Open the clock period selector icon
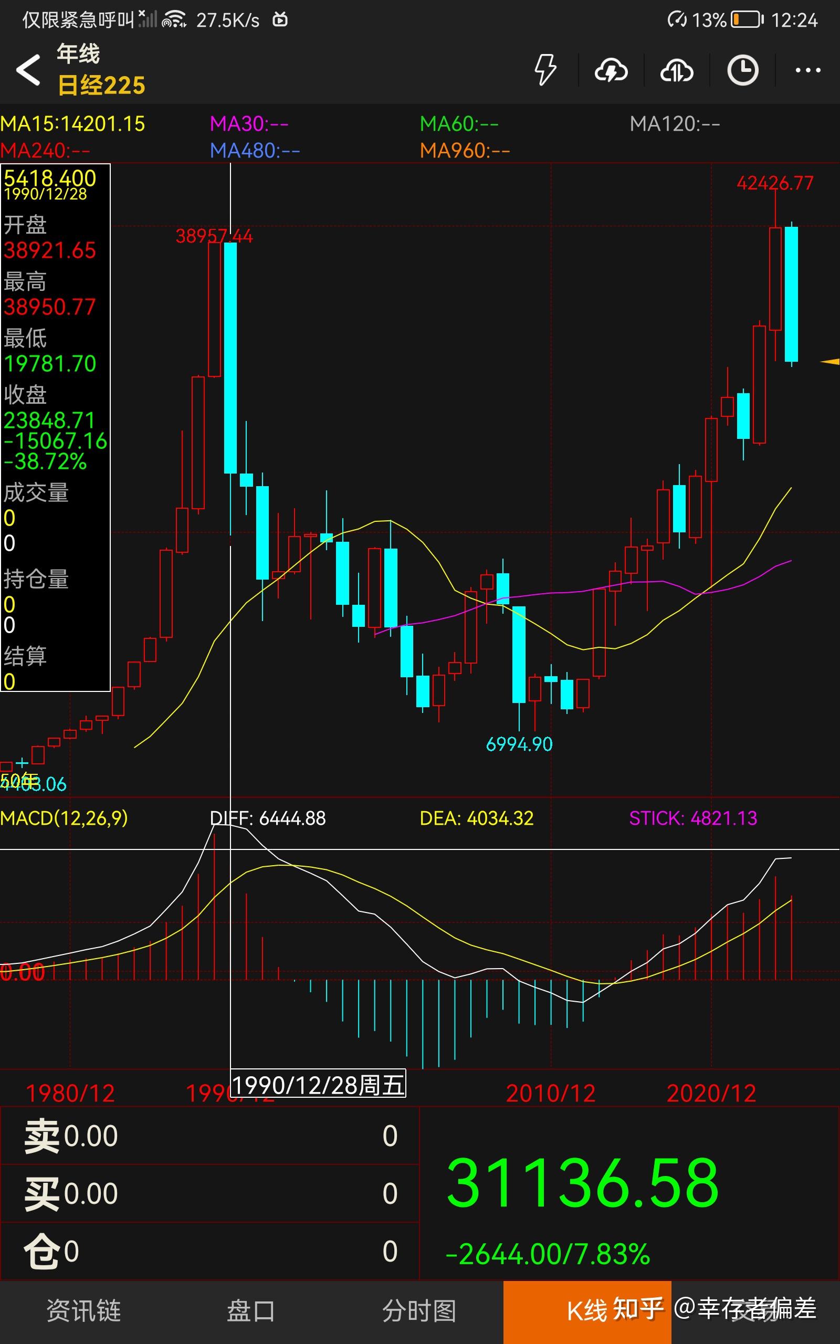This screenshot has width=840, height=1344. point(742,70)
